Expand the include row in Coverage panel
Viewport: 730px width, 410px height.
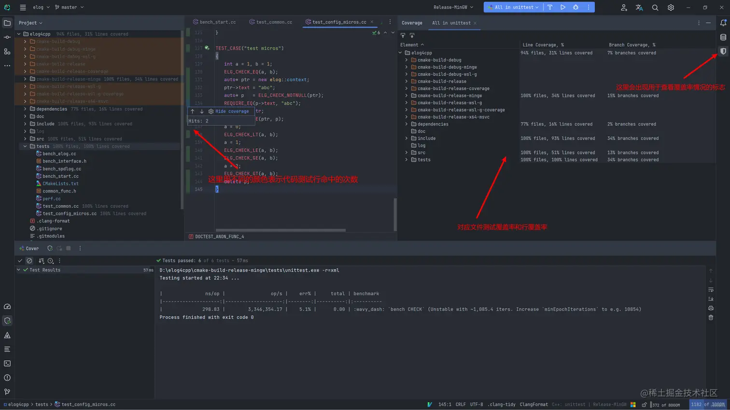(x=407, y=138)
